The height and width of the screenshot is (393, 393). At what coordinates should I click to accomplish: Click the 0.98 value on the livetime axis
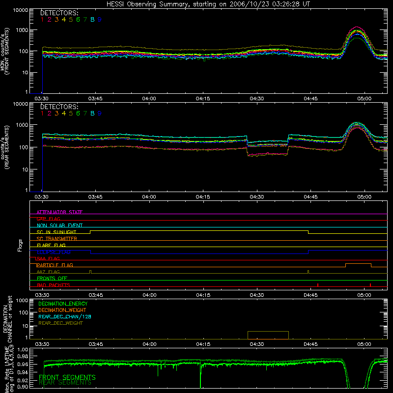(23, 356)
